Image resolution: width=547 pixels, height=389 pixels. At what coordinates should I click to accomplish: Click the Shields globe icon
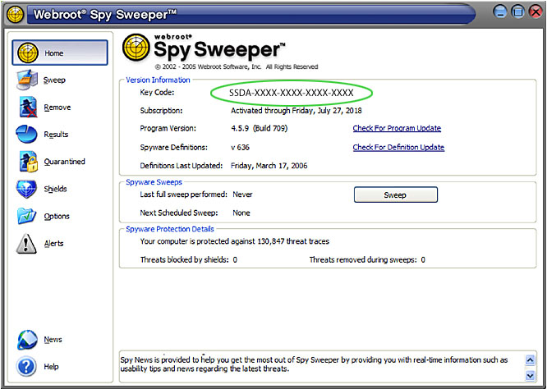point(26,189)
